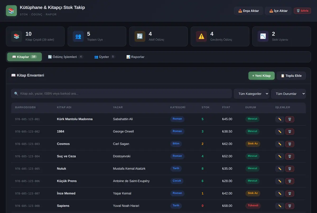
Task: Click trash icon in the Cosmos row
Action: click(x=290, y=144)
